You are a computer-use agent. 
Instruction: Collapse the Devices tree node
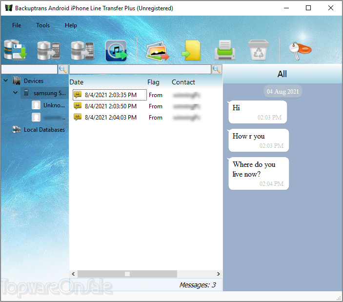point(6,81)
